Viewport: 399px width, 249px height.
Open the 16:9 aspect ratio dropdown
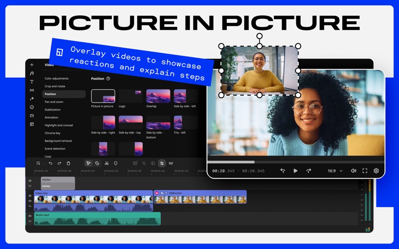tap(335, 171)
